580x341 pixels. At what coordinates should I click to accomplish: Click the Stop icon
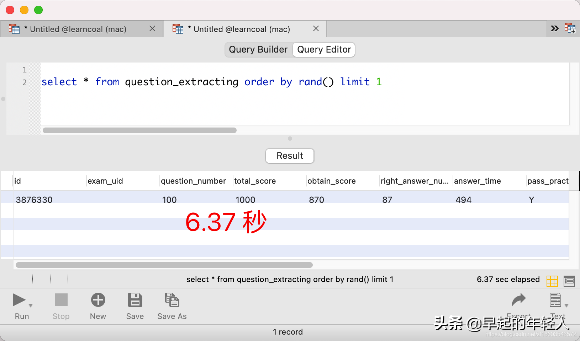click(61, 300)
